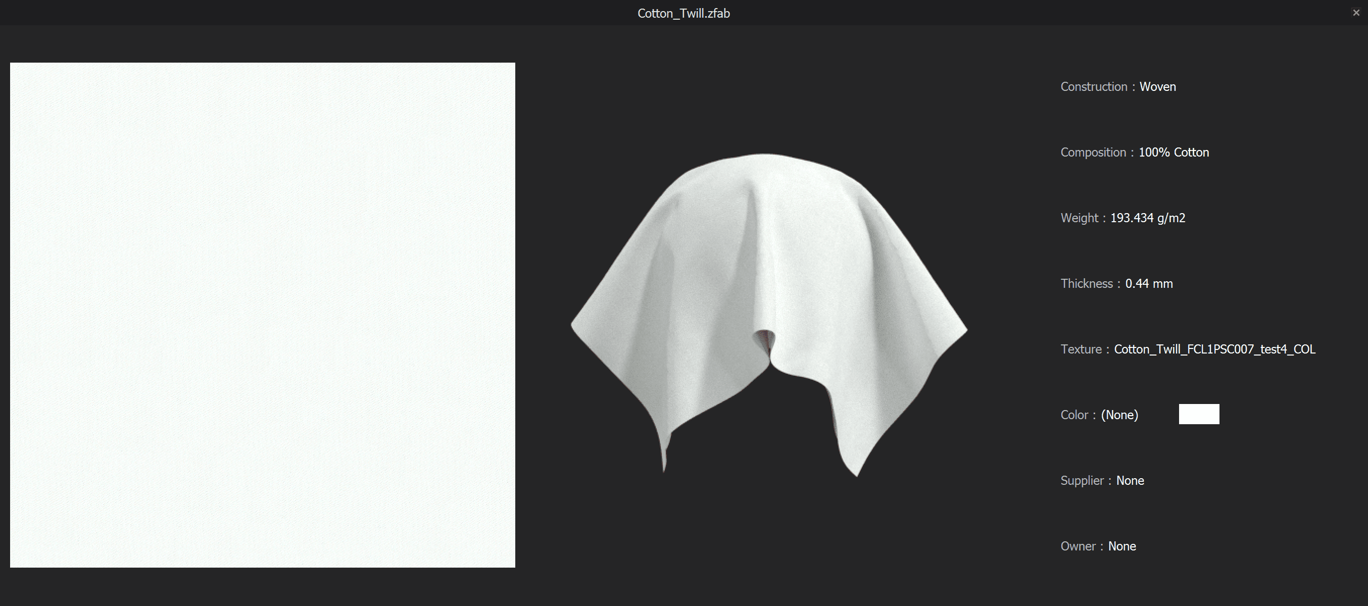Viewport: 1368px width, 606px height.
Task: Click the Supplier label
Action: (x=1082, y=481)
